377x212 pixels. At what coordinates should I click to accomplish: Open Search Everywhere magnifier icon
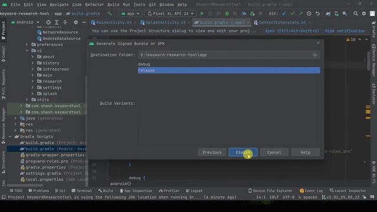(355, 14)
